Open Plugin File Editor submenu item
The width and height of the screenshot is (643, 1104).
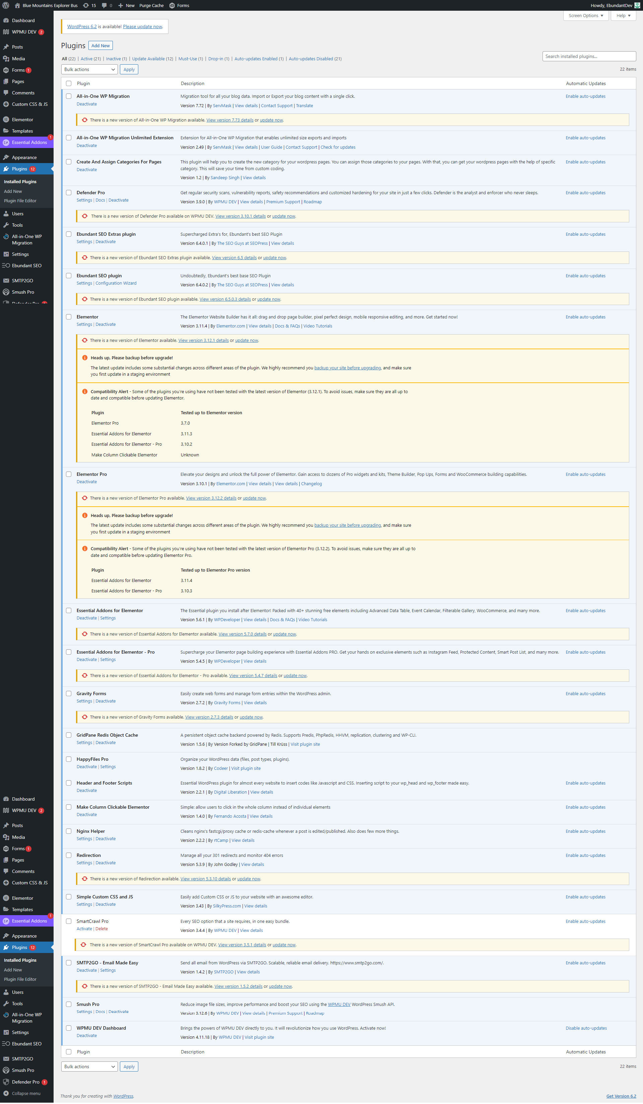[20, 201]
